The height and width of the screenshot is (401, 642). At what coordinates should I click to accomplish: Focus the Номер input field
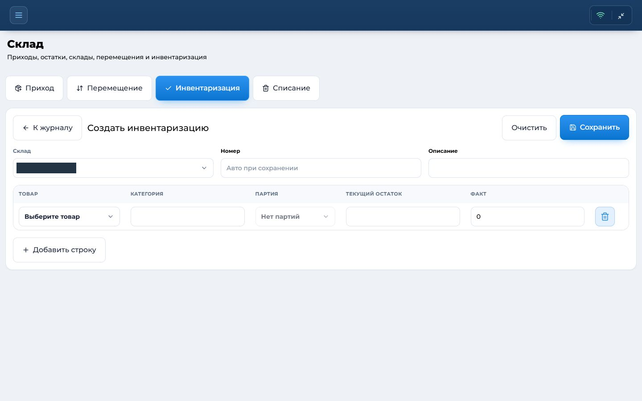point(321,168)
